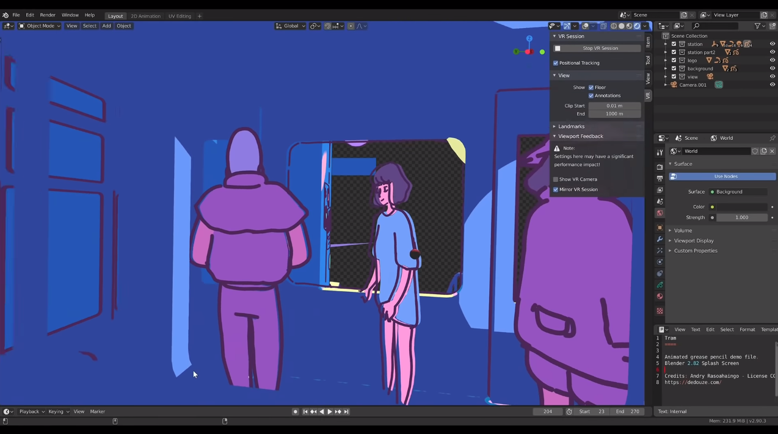The width and height of the screenshot is (778, 434).
Task: Expand the Volume section in World properties
Action: click(683, 231)
